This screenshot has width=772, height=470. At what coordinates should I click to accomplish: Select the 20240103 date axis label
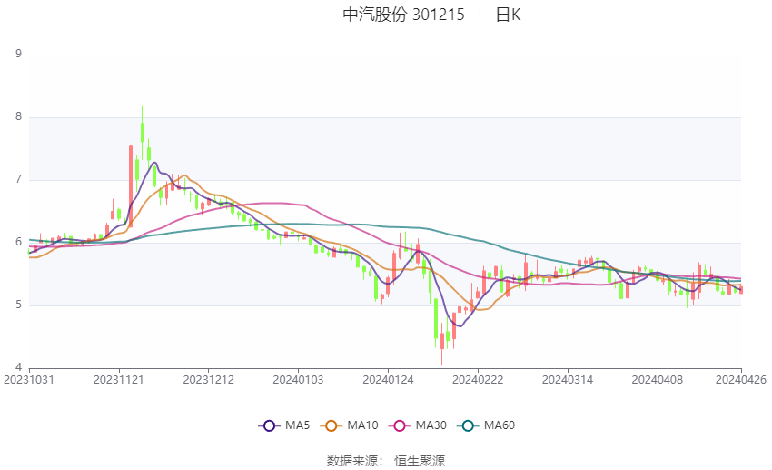(x=299, y=380)
